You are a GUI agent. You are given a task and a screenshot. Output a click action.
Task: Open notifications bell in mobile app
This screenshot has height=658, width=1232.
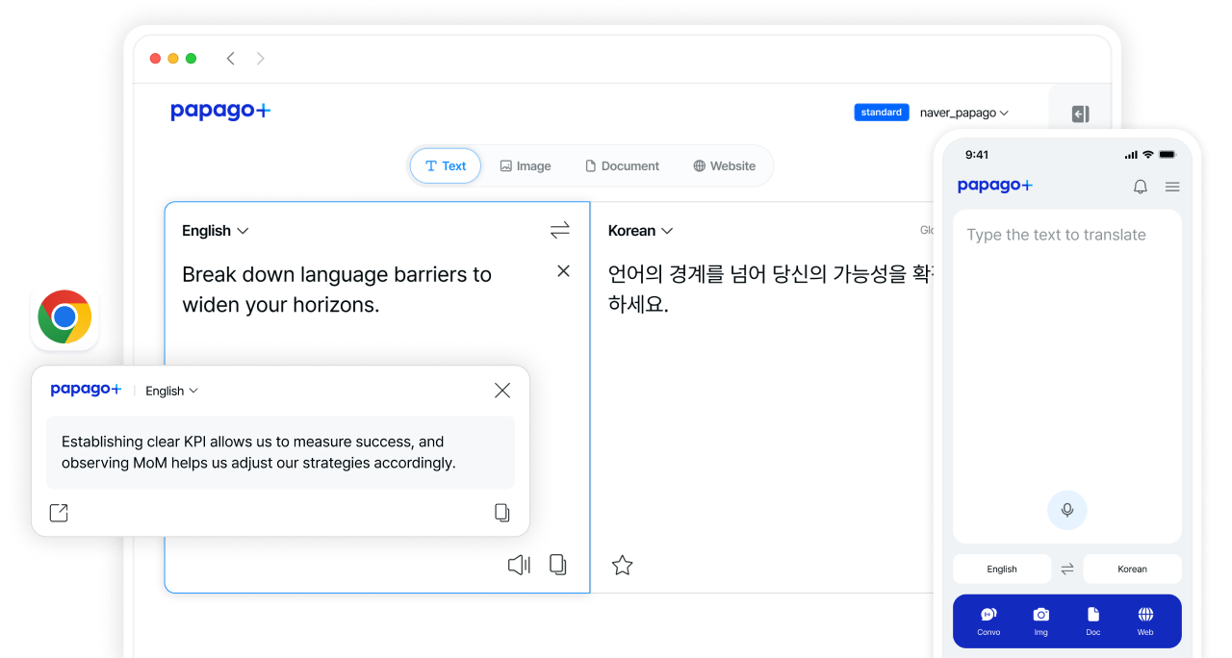[x=1141, y=187]
